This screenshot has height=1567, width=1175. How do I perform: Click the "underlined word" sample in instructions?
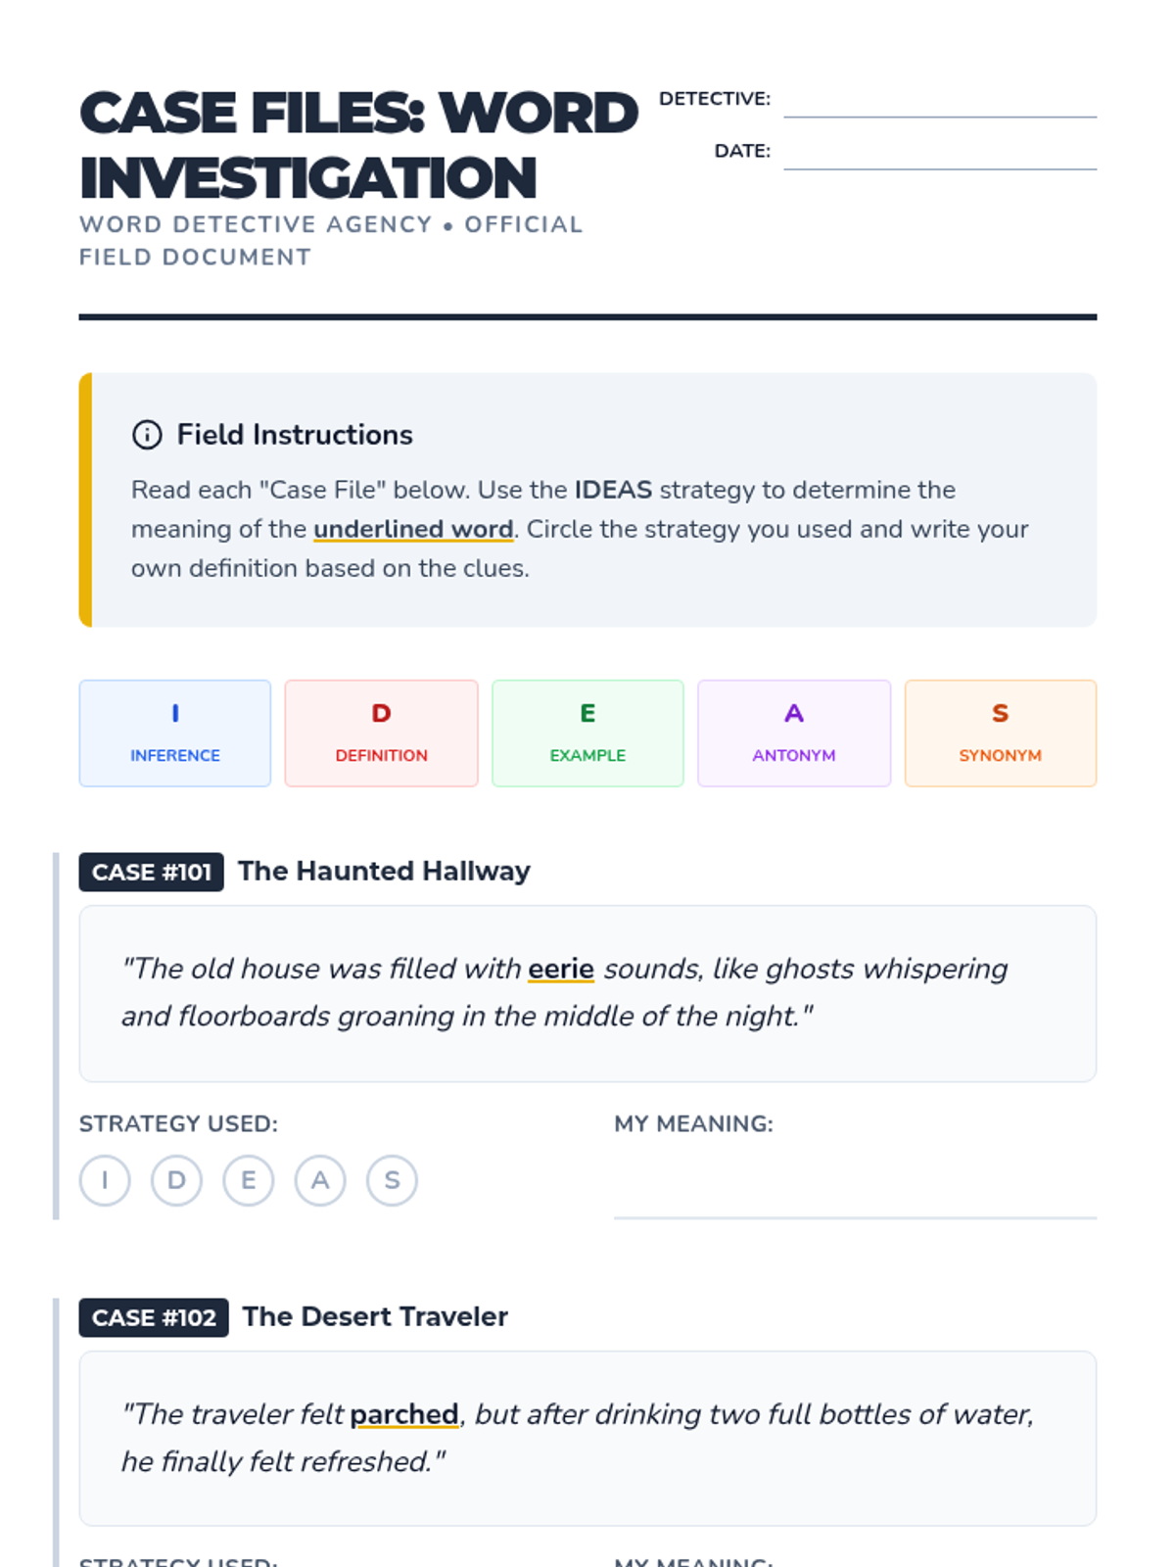click(413, 529)
